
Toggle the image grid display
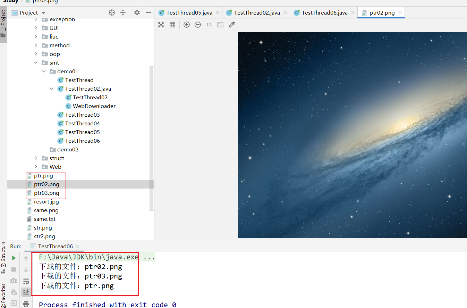[x=172, y=25]
